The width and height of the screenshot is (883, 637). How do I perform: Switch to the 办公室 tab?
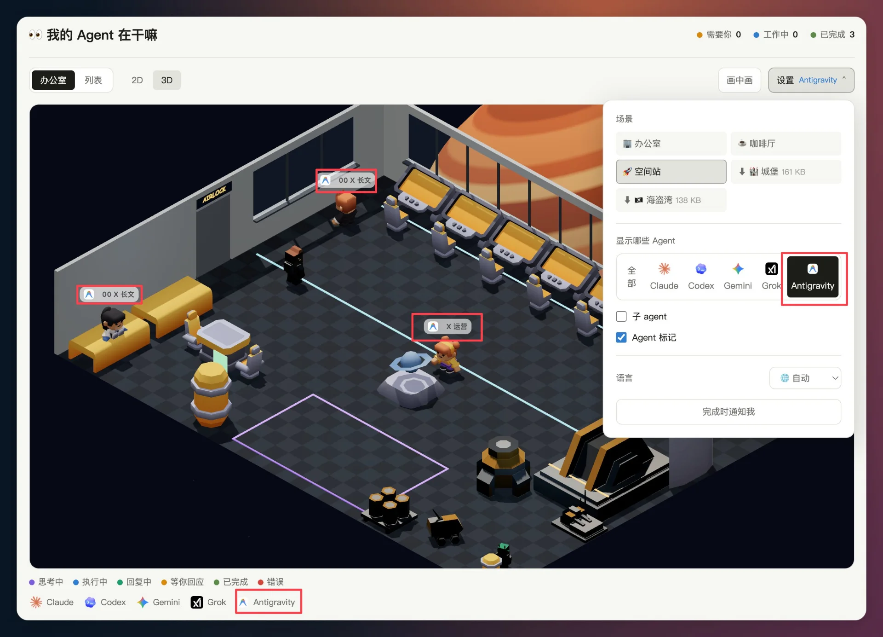pyautogui.click(x=53, y=80)
